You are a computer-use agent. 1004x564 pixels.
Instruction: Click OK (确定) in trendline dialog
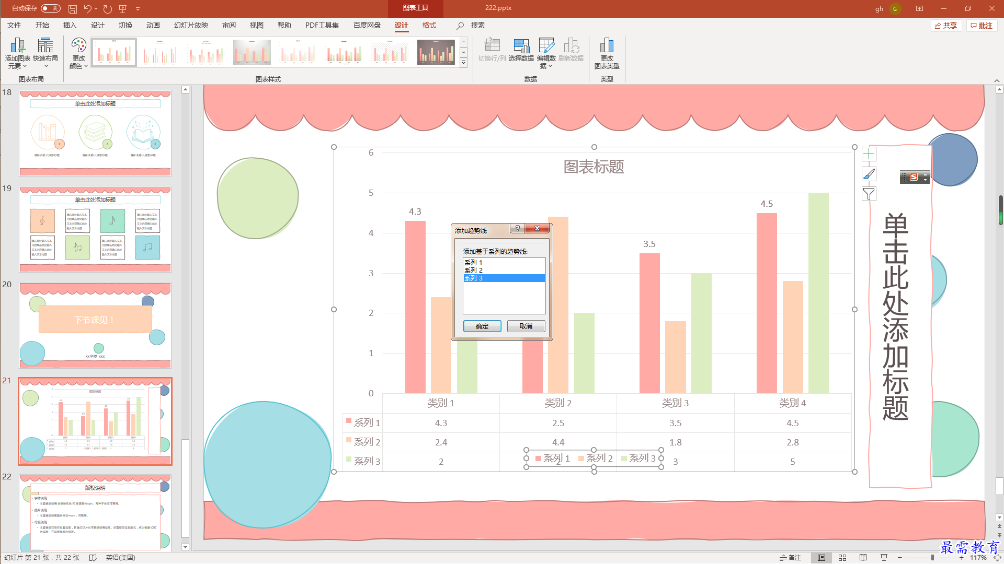(x=482, y=326)
